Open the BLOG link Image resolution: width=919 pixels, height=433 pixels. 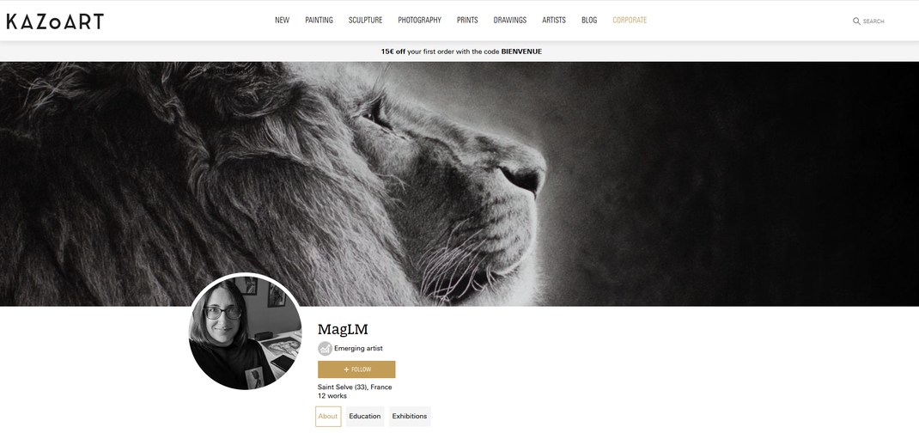pos(589,20)
